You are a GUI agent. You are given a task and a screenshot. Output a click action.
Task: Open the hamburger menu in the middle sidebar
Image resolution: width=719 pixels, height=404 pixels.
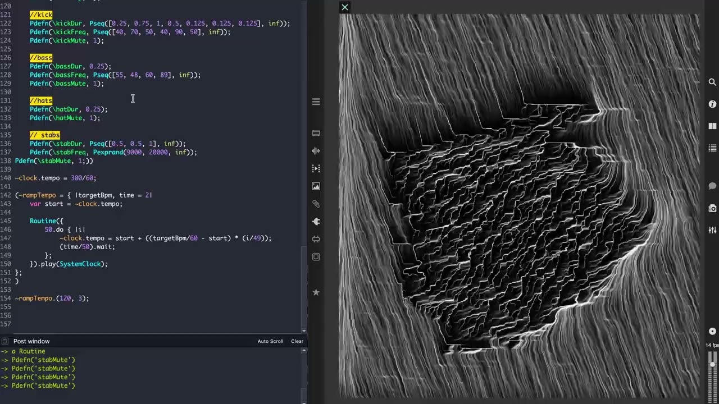(x=316, y=102)
